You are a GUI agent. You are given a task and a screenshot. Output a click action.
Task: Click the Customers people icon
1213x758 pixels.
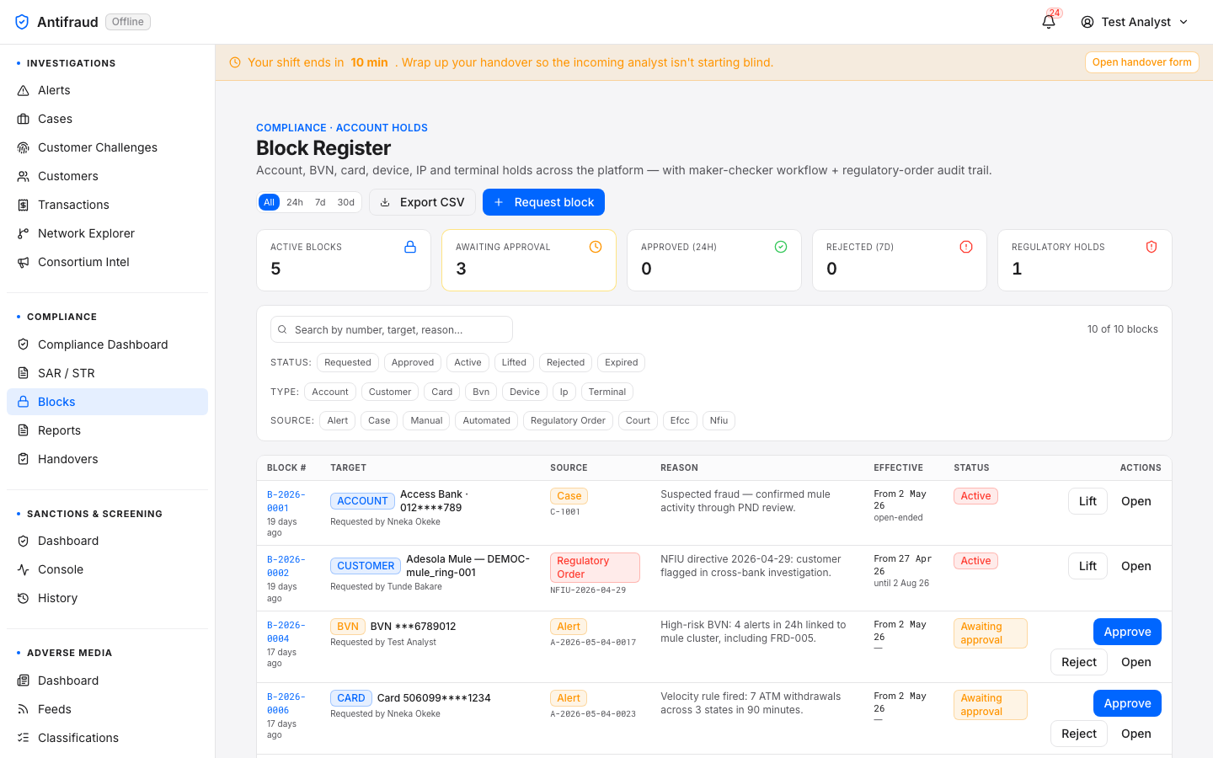[x=24, y=176]
